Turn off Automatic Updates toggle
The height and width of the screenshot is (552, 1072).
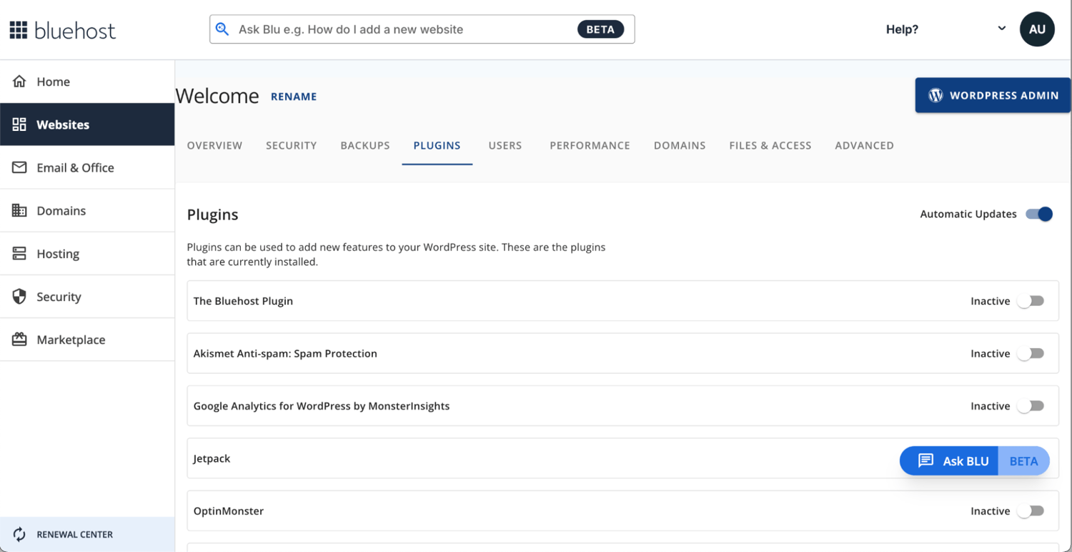(1039, 214)
